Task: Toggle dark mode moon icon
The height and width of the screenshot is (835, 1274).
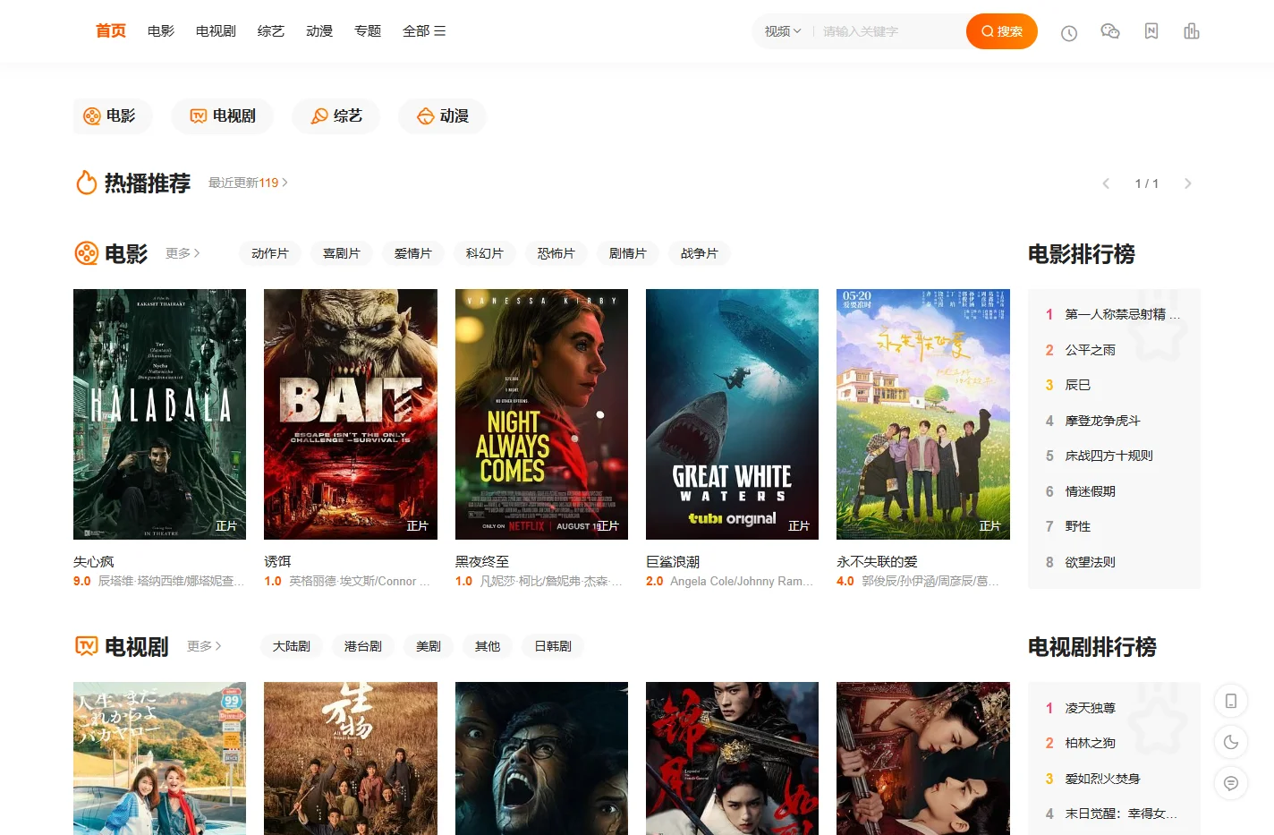Action: pyautogui.click(x=1231, y=742)
